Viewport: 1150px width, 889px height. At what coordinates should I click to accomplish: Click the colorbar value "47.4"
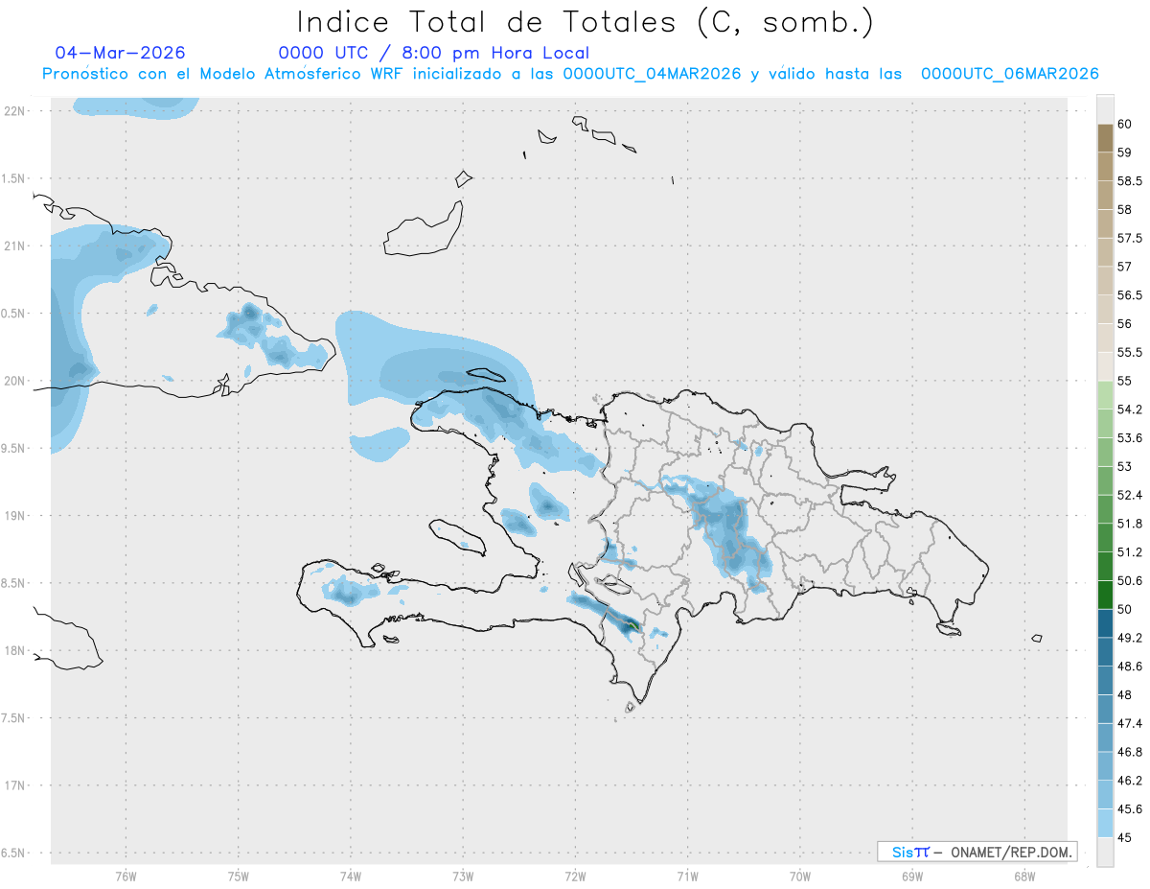pos(1129,723)
